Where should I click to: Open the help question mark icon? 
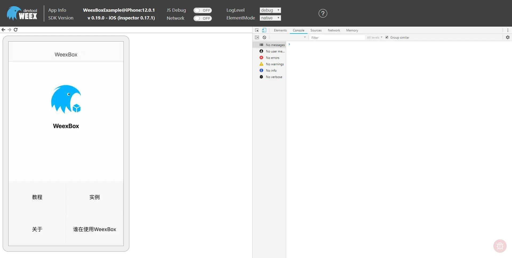pos(323,13)
